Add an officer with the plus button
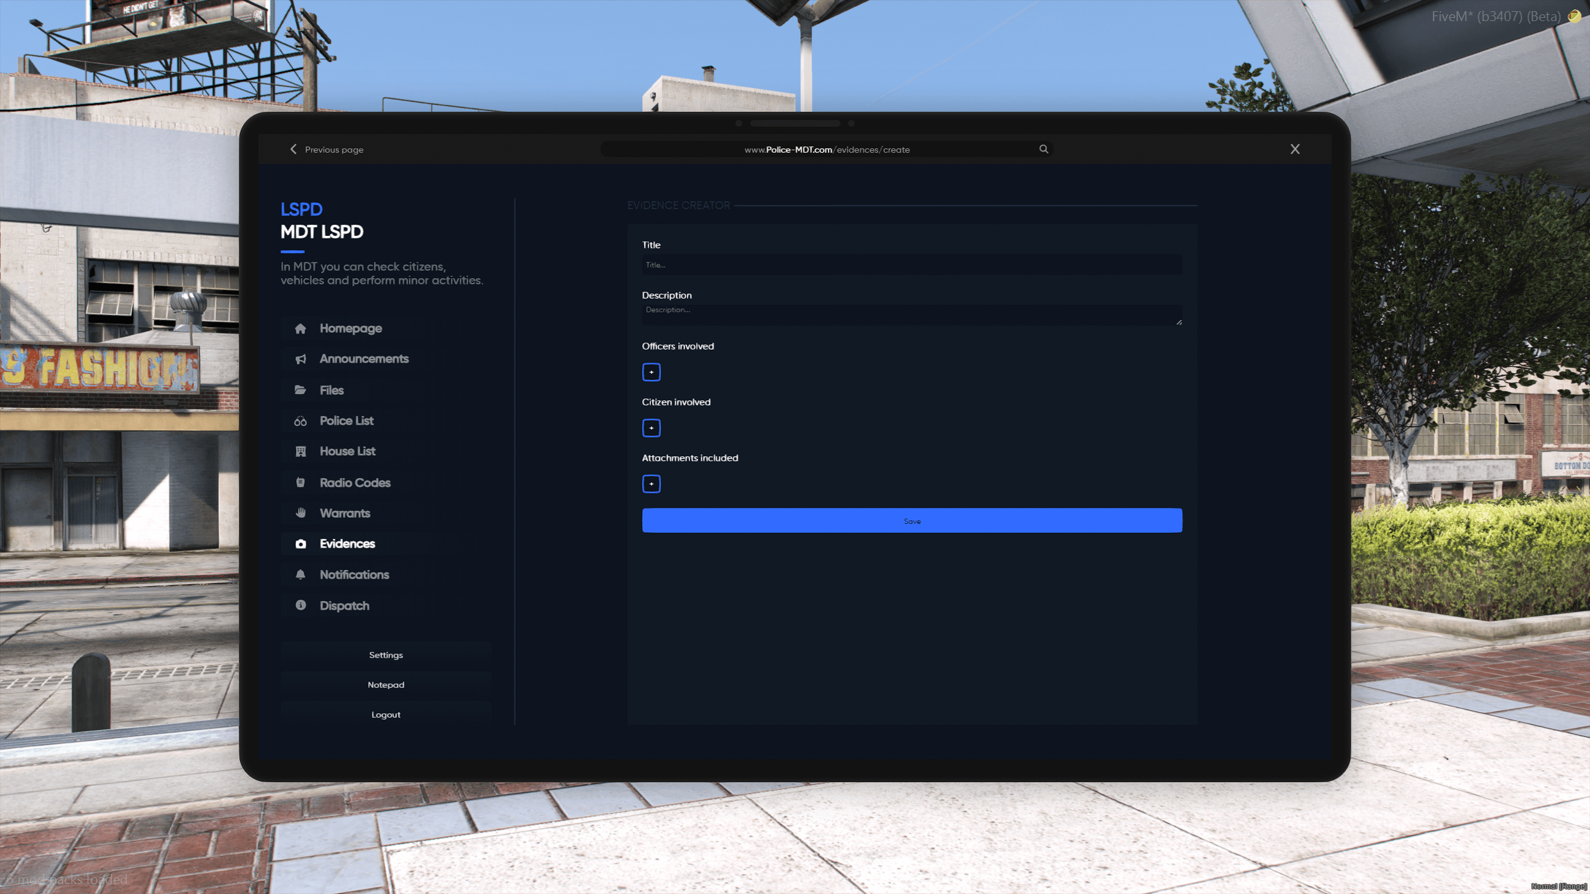The image size is (1590, 894). point(651,372)
